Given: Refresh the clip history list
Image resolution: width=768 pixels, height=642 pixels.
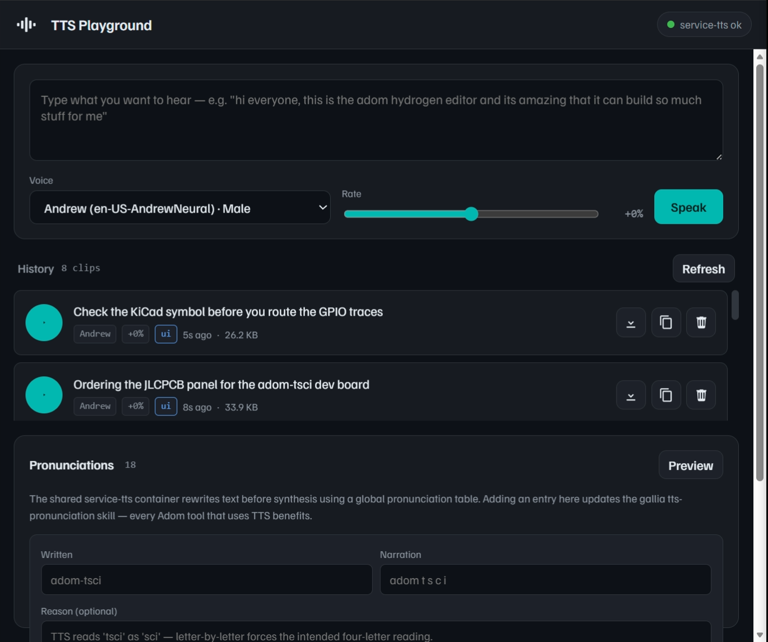Looking at the screenshot, I should pos(704,269).
